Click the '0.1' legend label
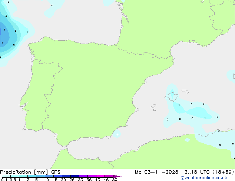Screen dimensions: 235x181 [x=4, y=180]
